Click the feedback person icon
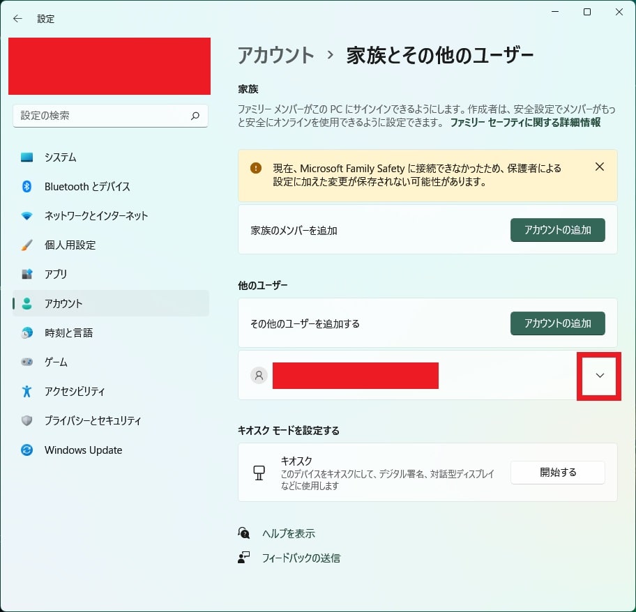Image resolution: width=636 pixels, height=612 pixels. pos(244,558)
